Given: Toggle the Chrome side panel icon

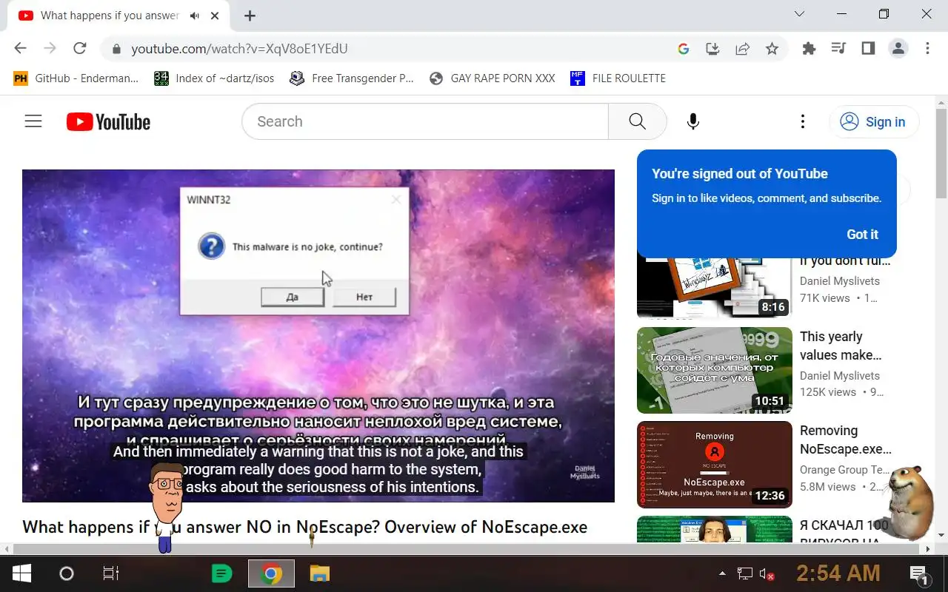Looking at the screenshot, I should 868,49.
